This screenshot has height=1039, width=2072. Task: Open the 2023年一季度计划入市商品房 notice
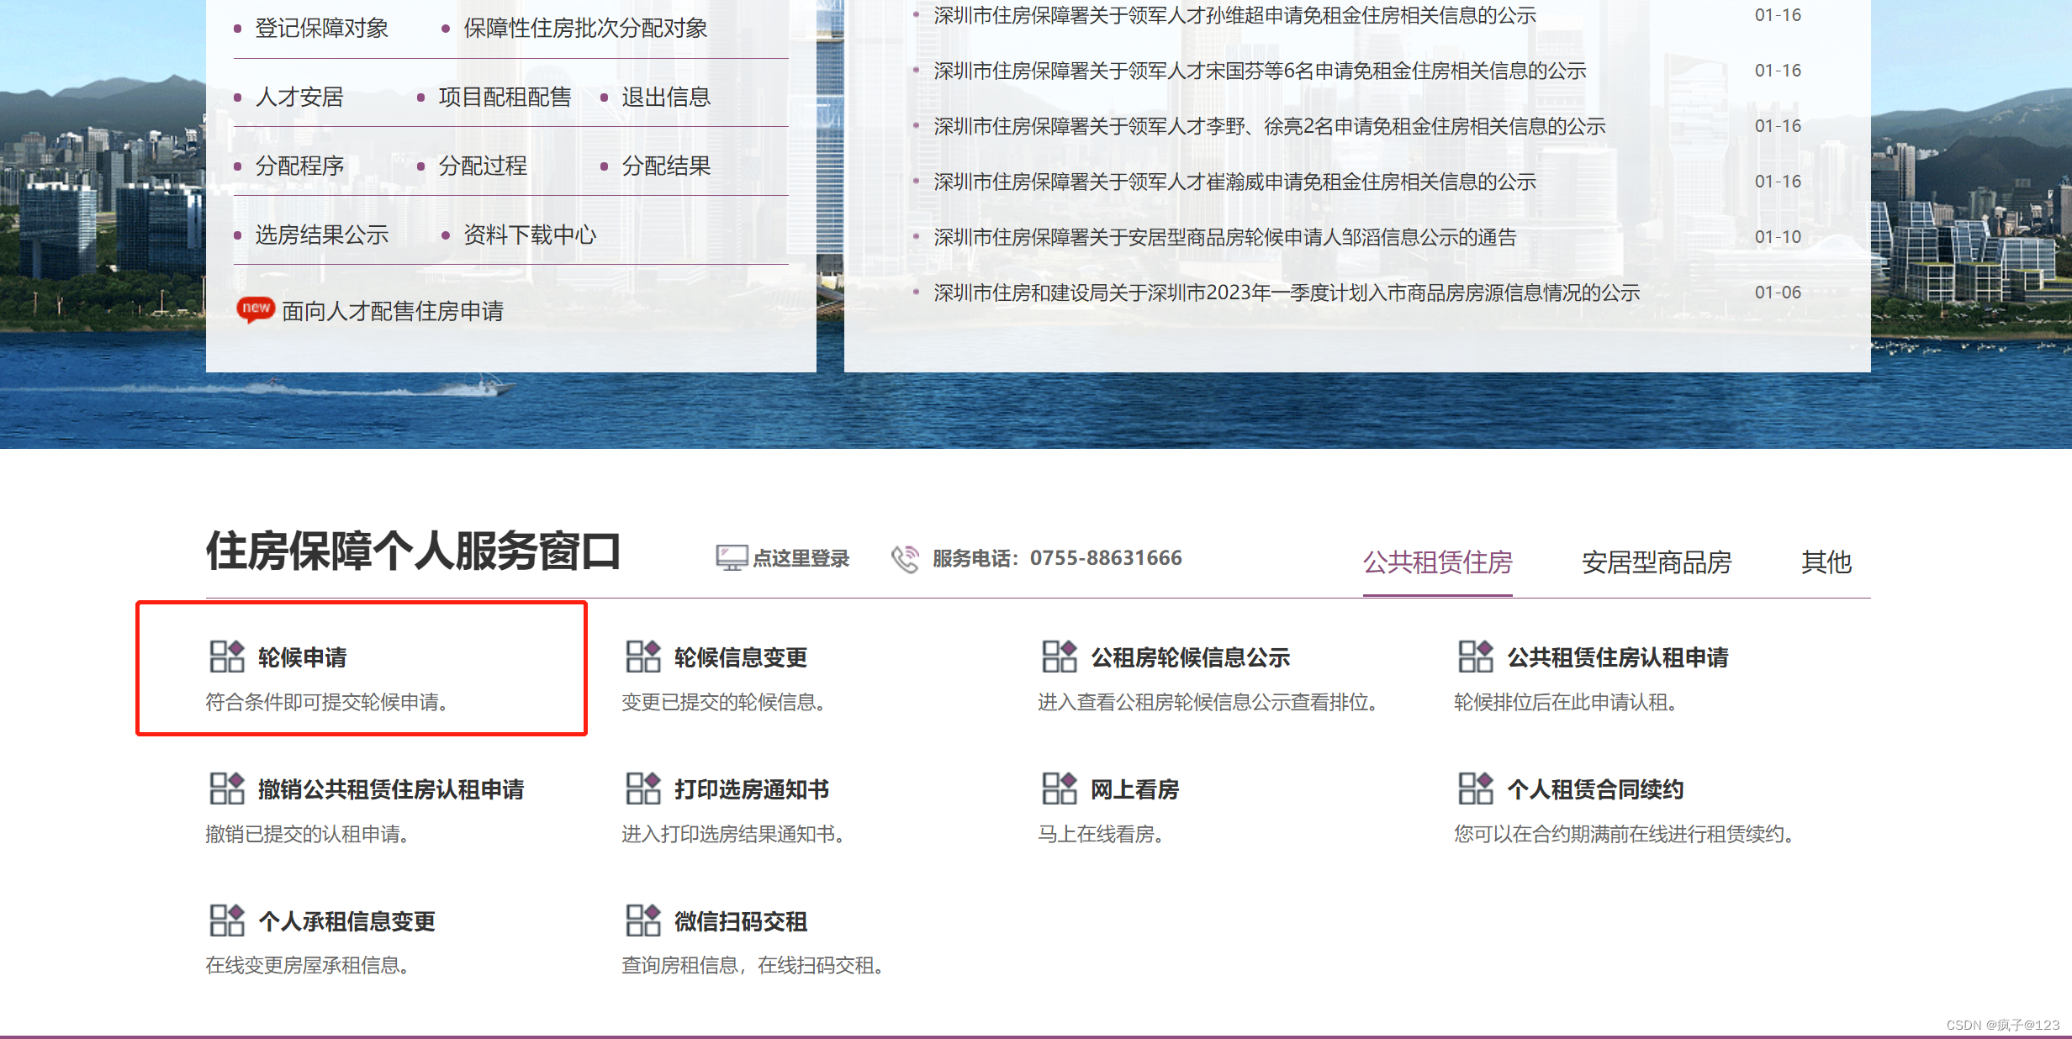(x=1286, y=293)
